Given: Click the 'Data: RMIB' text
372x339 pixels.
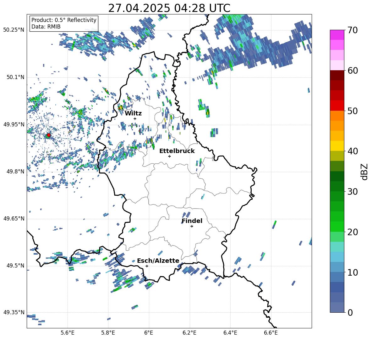Looking at the screenshot, I should click(x=46, y=27).
